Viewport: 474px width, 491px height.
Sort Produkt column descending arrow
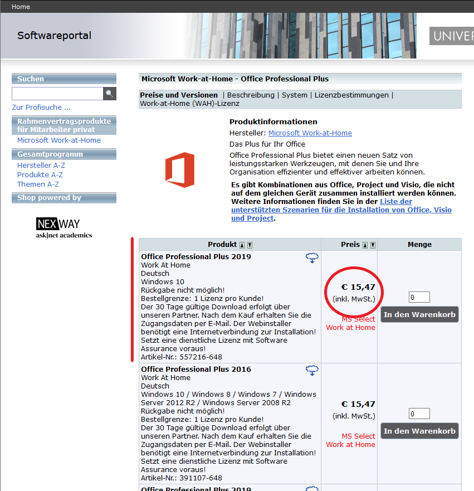(x=250, y=245)
